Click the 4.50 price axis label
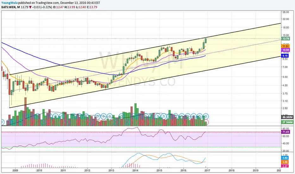The height and width of the screenshot is (174, 295). (x=285, y=85)
